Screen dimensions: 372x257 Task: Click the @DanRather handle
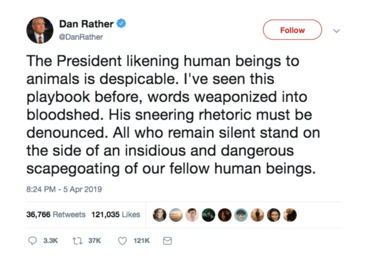point(81,37)
